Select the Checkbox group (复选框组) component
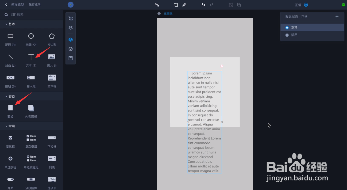 click(31, 141)
